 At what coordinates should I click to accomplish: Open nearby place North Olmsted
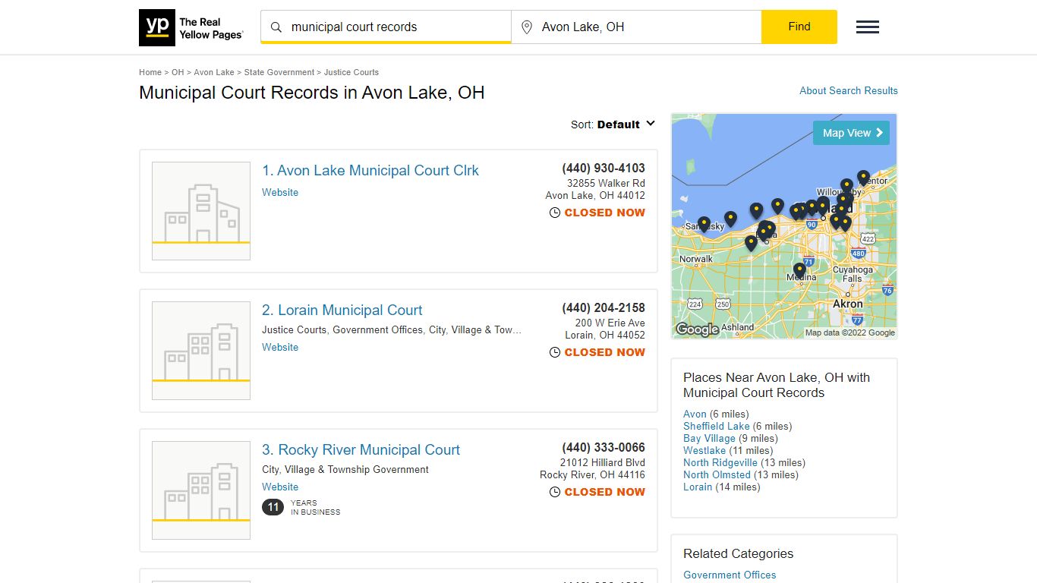[x=717, y=474]
